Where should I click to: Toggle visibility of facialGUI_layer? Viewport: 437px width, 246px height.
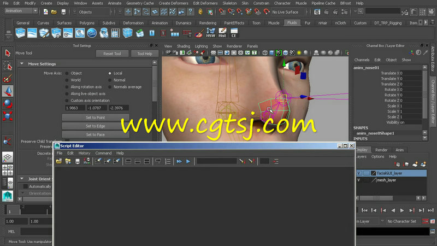[x=359, y=173]
